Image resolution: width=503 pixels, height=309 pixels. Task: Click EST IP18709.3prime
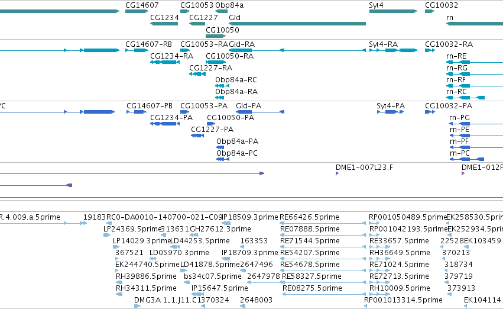tap(249, 253)
